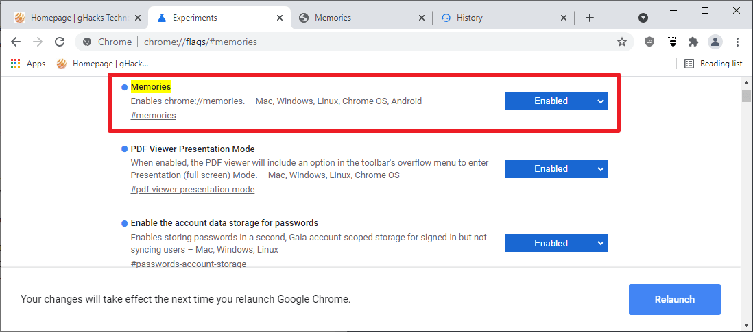The image size is (753, 332).
Task: Click the screenshot extension icon next to uBlock
Action: click(671, 42)
